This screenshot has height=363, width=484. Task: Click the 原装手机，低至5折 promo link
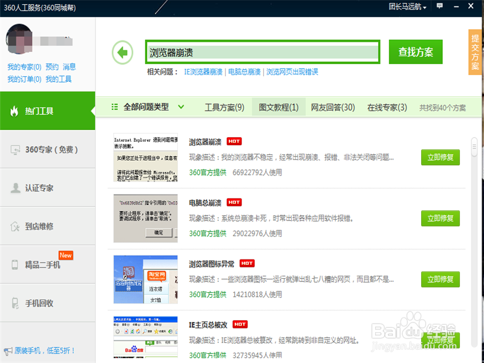[45, 351]
